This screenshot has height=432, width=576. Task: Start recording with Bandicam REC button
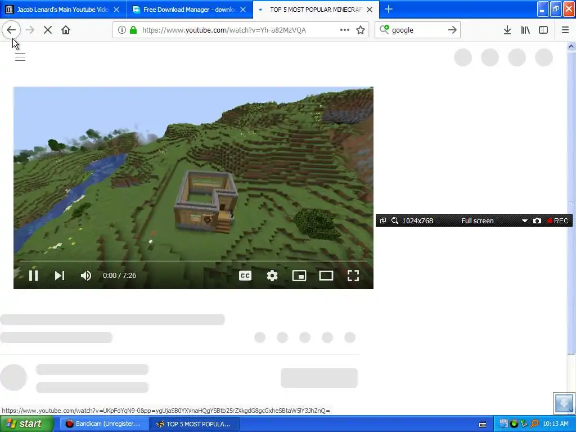tap(558, 220)
